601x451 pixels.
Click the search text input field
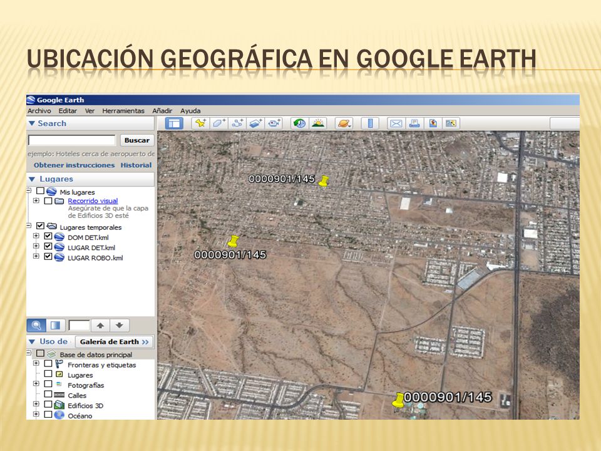(71, 140)
